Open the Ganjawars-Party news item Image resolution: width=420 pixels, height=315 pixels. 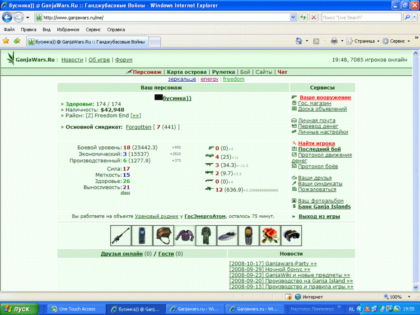[x=273, y=264]
